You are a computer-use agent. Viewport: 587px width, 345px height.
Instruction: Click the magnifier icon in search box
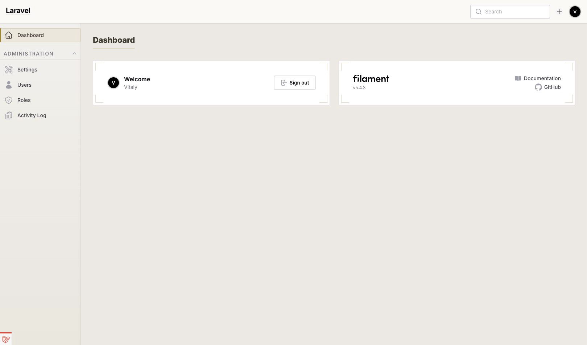479,12
